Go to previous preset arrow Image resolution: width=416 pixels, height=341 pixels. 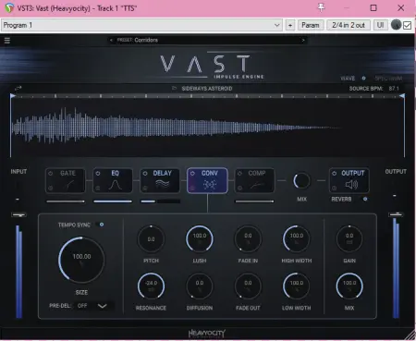point(111,40)
